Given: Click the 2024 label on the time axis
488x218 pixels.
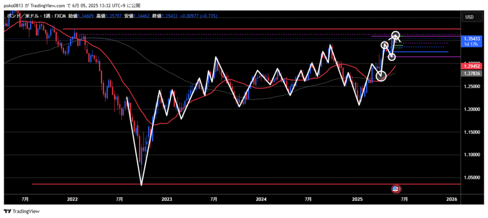Looking at the screenshot, I should coord(261,198).
